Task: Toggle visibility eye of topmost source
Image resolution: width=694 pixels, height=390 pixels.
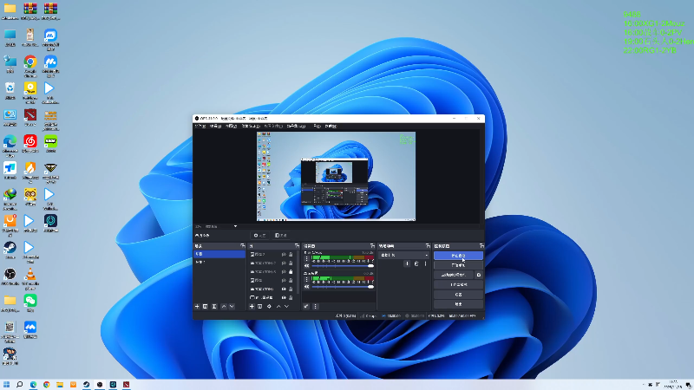Action: click(x=284, y=255)
